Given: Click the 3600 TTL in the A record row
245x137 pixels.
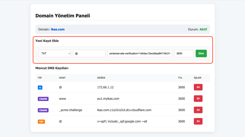Looking at the screenshot, I should click(181, 87).
